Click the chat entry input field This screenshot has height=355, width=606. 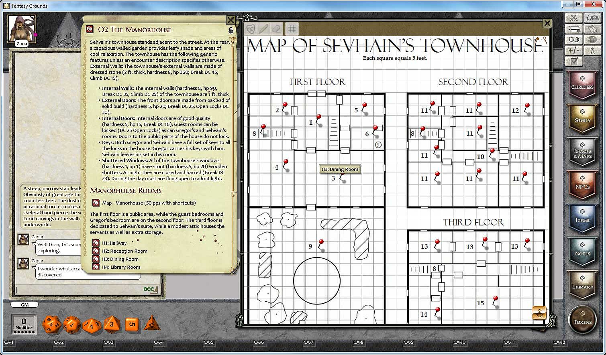[x=79, y=289]
